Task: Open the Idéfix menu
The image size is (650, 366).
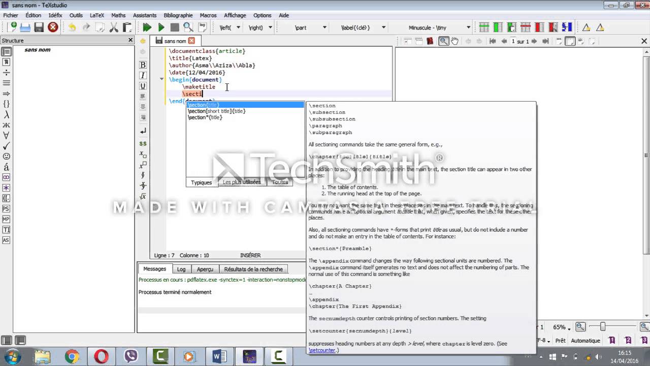Action: 55,15
